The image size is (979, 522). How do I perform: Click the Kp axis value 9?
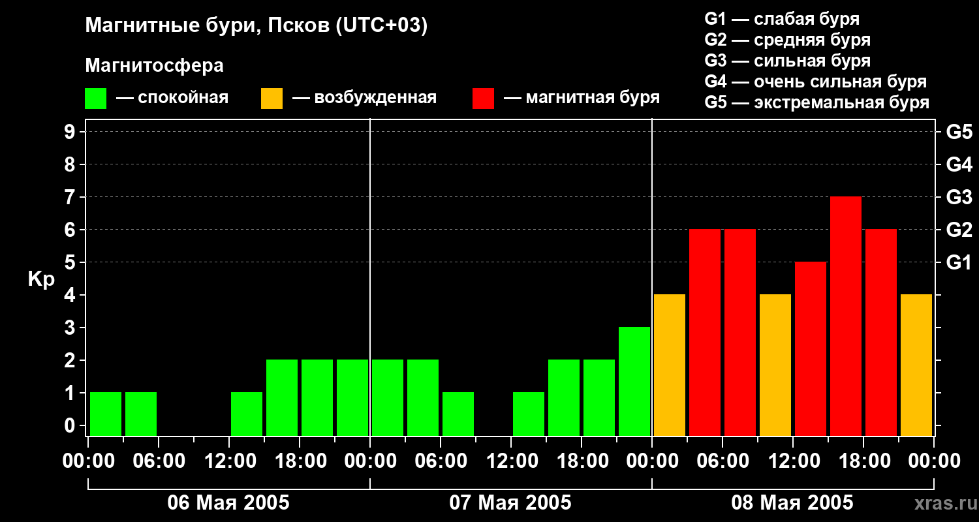(x=71, y=132)
